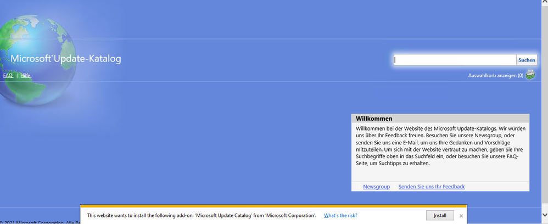Open the Newsgroup link
The image size is (548, 224).
(x=376, y=187)
